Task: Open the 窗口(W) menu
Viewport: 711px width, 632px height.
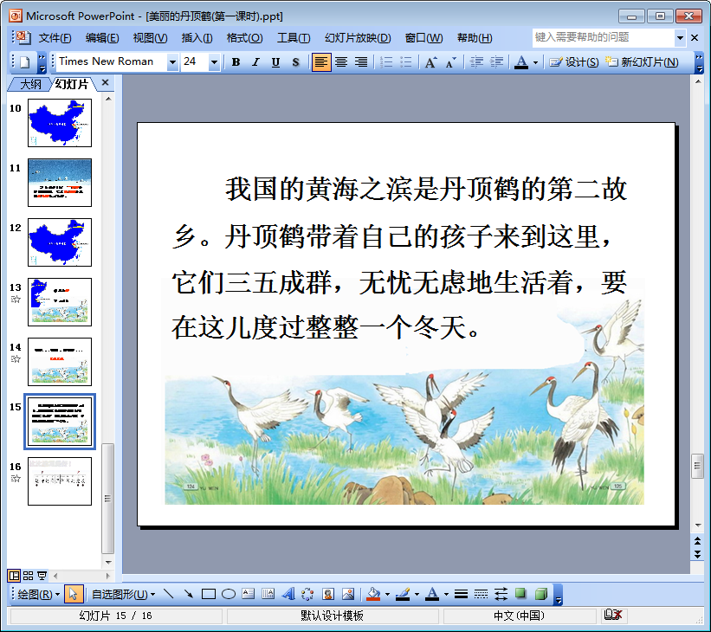Action: [424, 38]
